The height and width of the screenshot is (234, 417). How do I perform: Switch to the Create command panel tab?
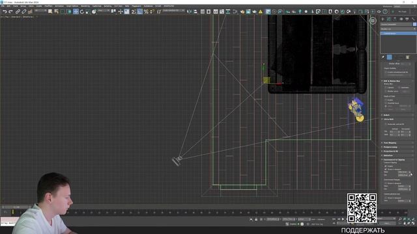[x=382, y=19]
